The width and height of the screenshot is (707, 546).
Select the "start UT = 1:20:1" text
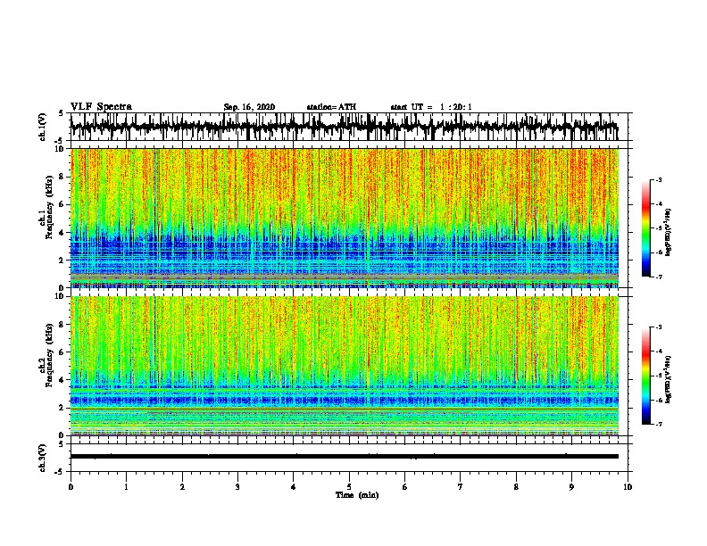click(x=431, y=107)
